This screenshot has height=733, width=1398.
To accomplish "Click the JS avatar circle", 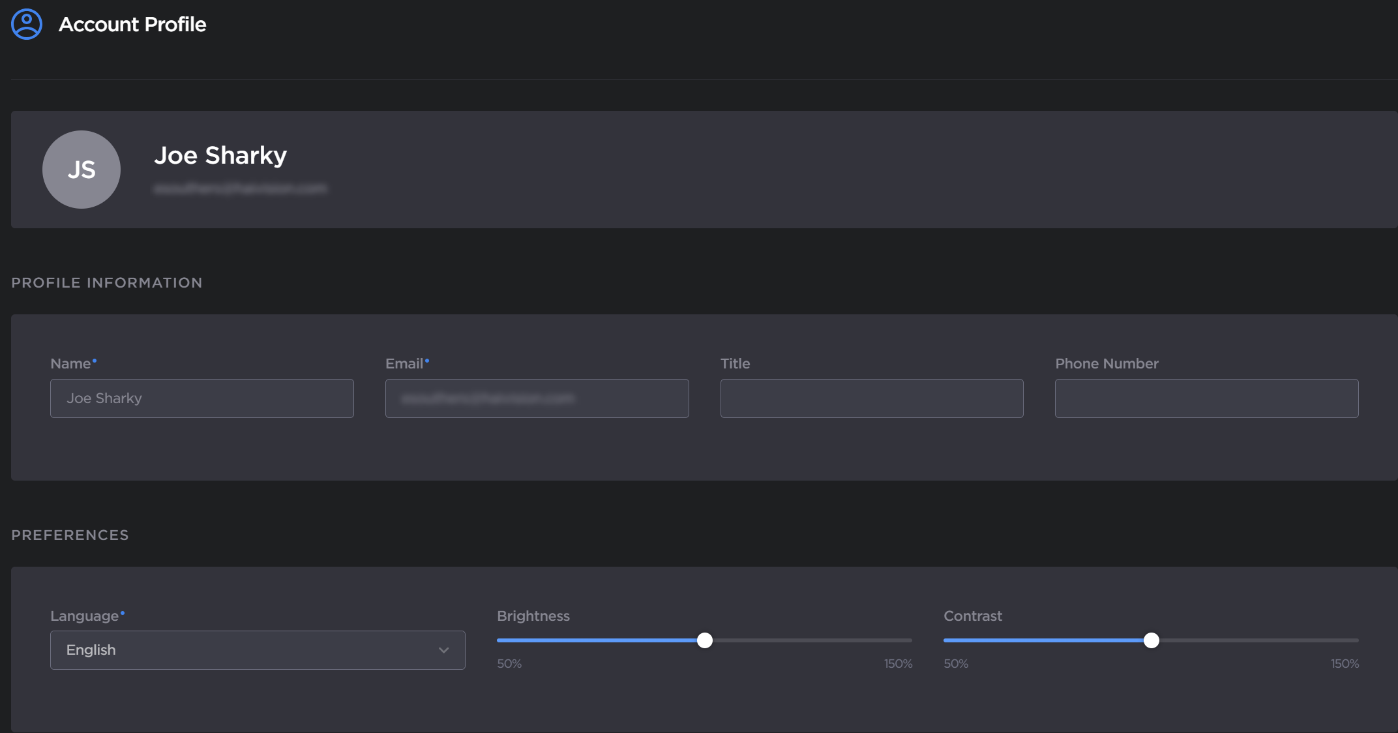I will point(81,170).
